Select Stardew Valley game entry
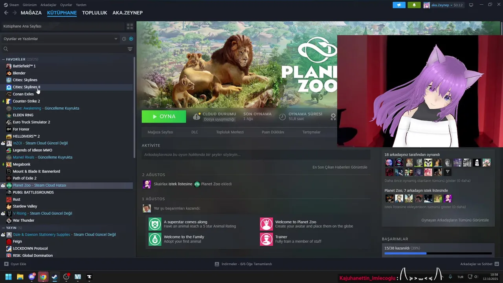Viewport: 503px width, 283px height. pyautogui.click(x=25, y=206)
